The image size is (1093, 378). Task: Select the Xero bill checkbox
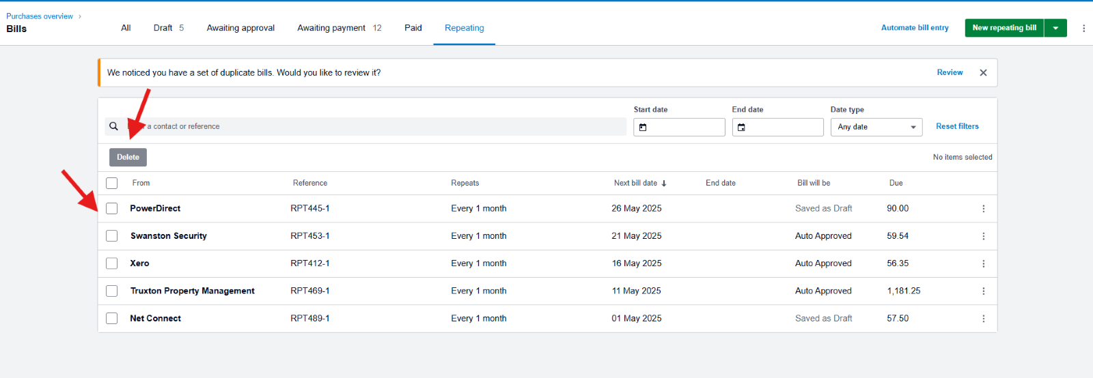112,263
